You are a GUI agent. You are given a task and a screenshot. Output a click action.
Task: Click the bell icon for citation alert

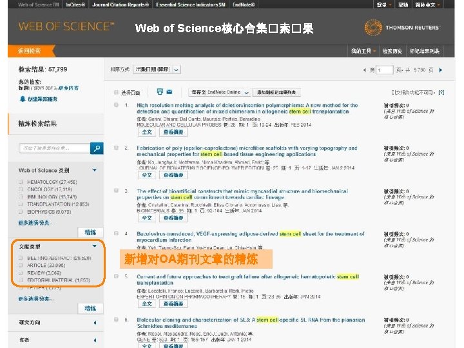[x=23, y=99]
